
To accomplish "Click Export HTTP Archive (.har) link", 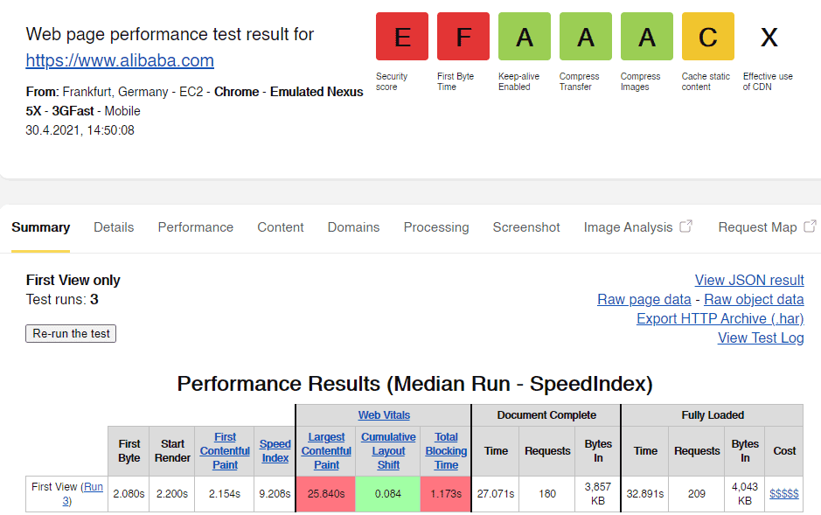I will click(720, 319).
